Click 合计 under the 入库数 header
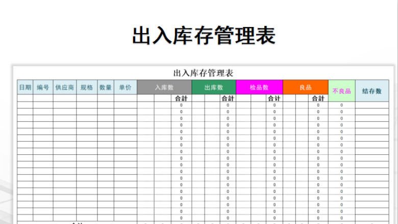 coord(181,98)
